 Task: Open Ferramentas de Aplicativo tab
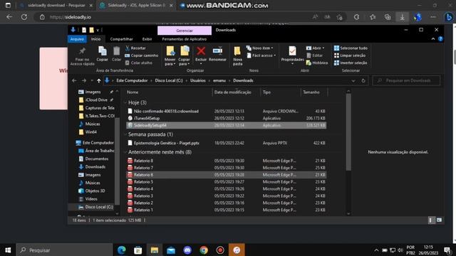point(185,39)
